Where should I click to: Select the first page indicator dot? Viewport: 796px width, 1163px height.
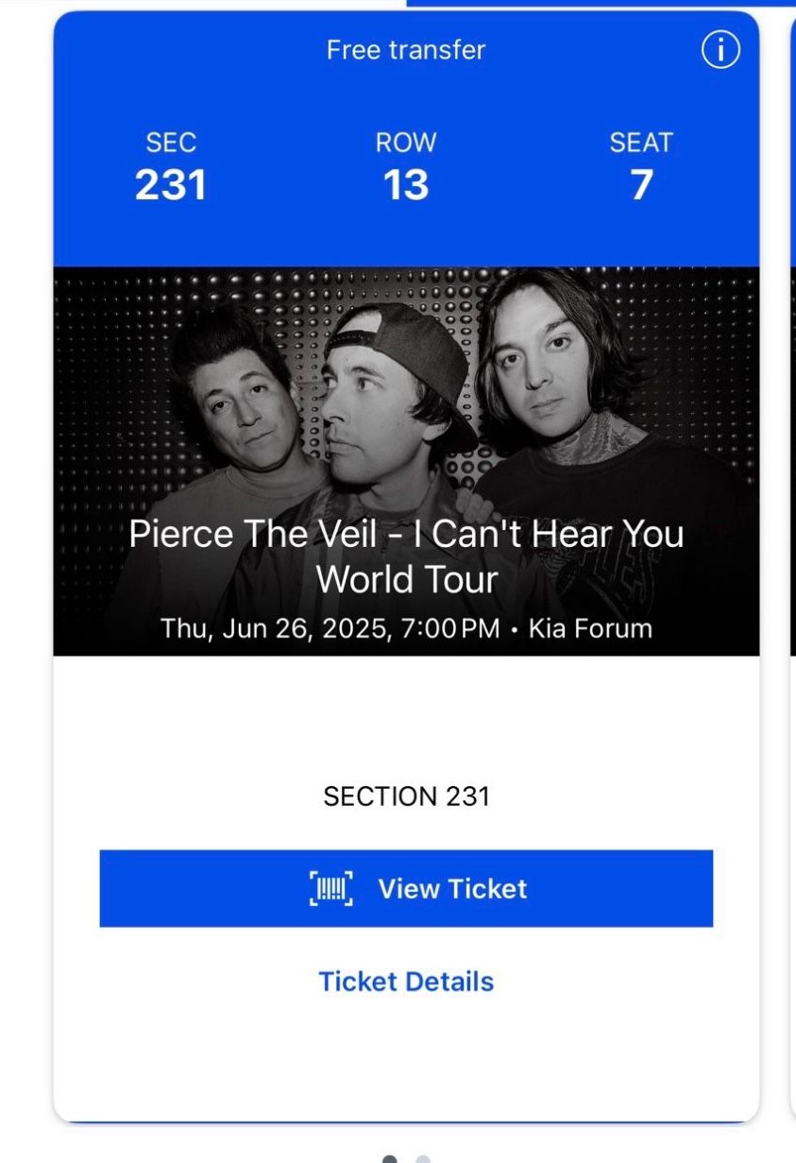[x=389, y=1158]
